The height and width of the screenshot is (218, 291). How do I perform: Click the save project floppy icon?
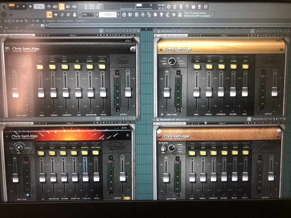pyautogui.click(x=193, y=7)
